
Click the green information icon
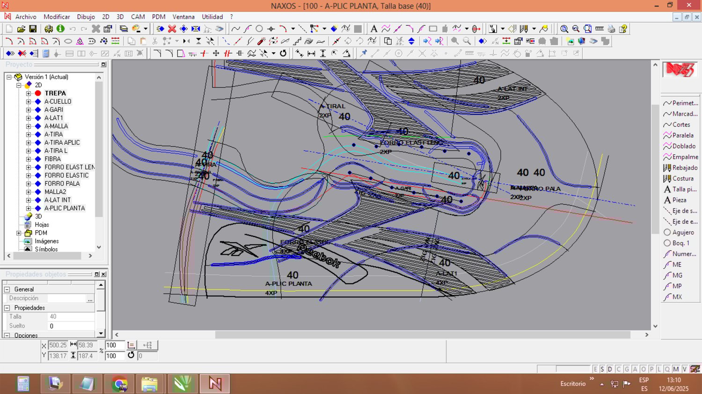60,29
